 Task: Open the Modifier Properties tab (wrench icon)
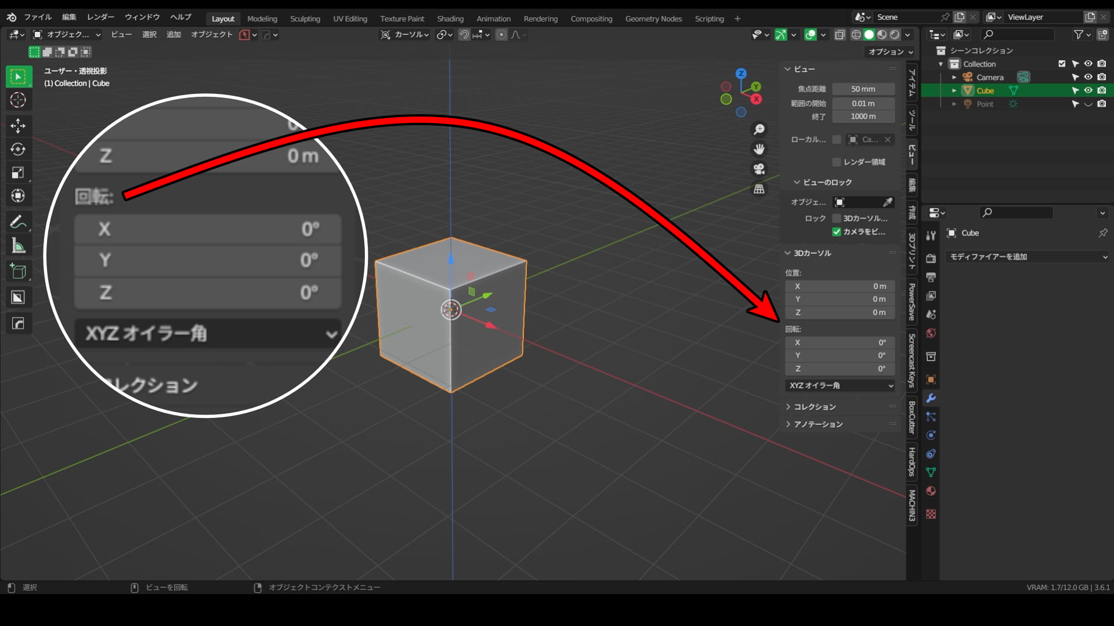click(931, 398)
